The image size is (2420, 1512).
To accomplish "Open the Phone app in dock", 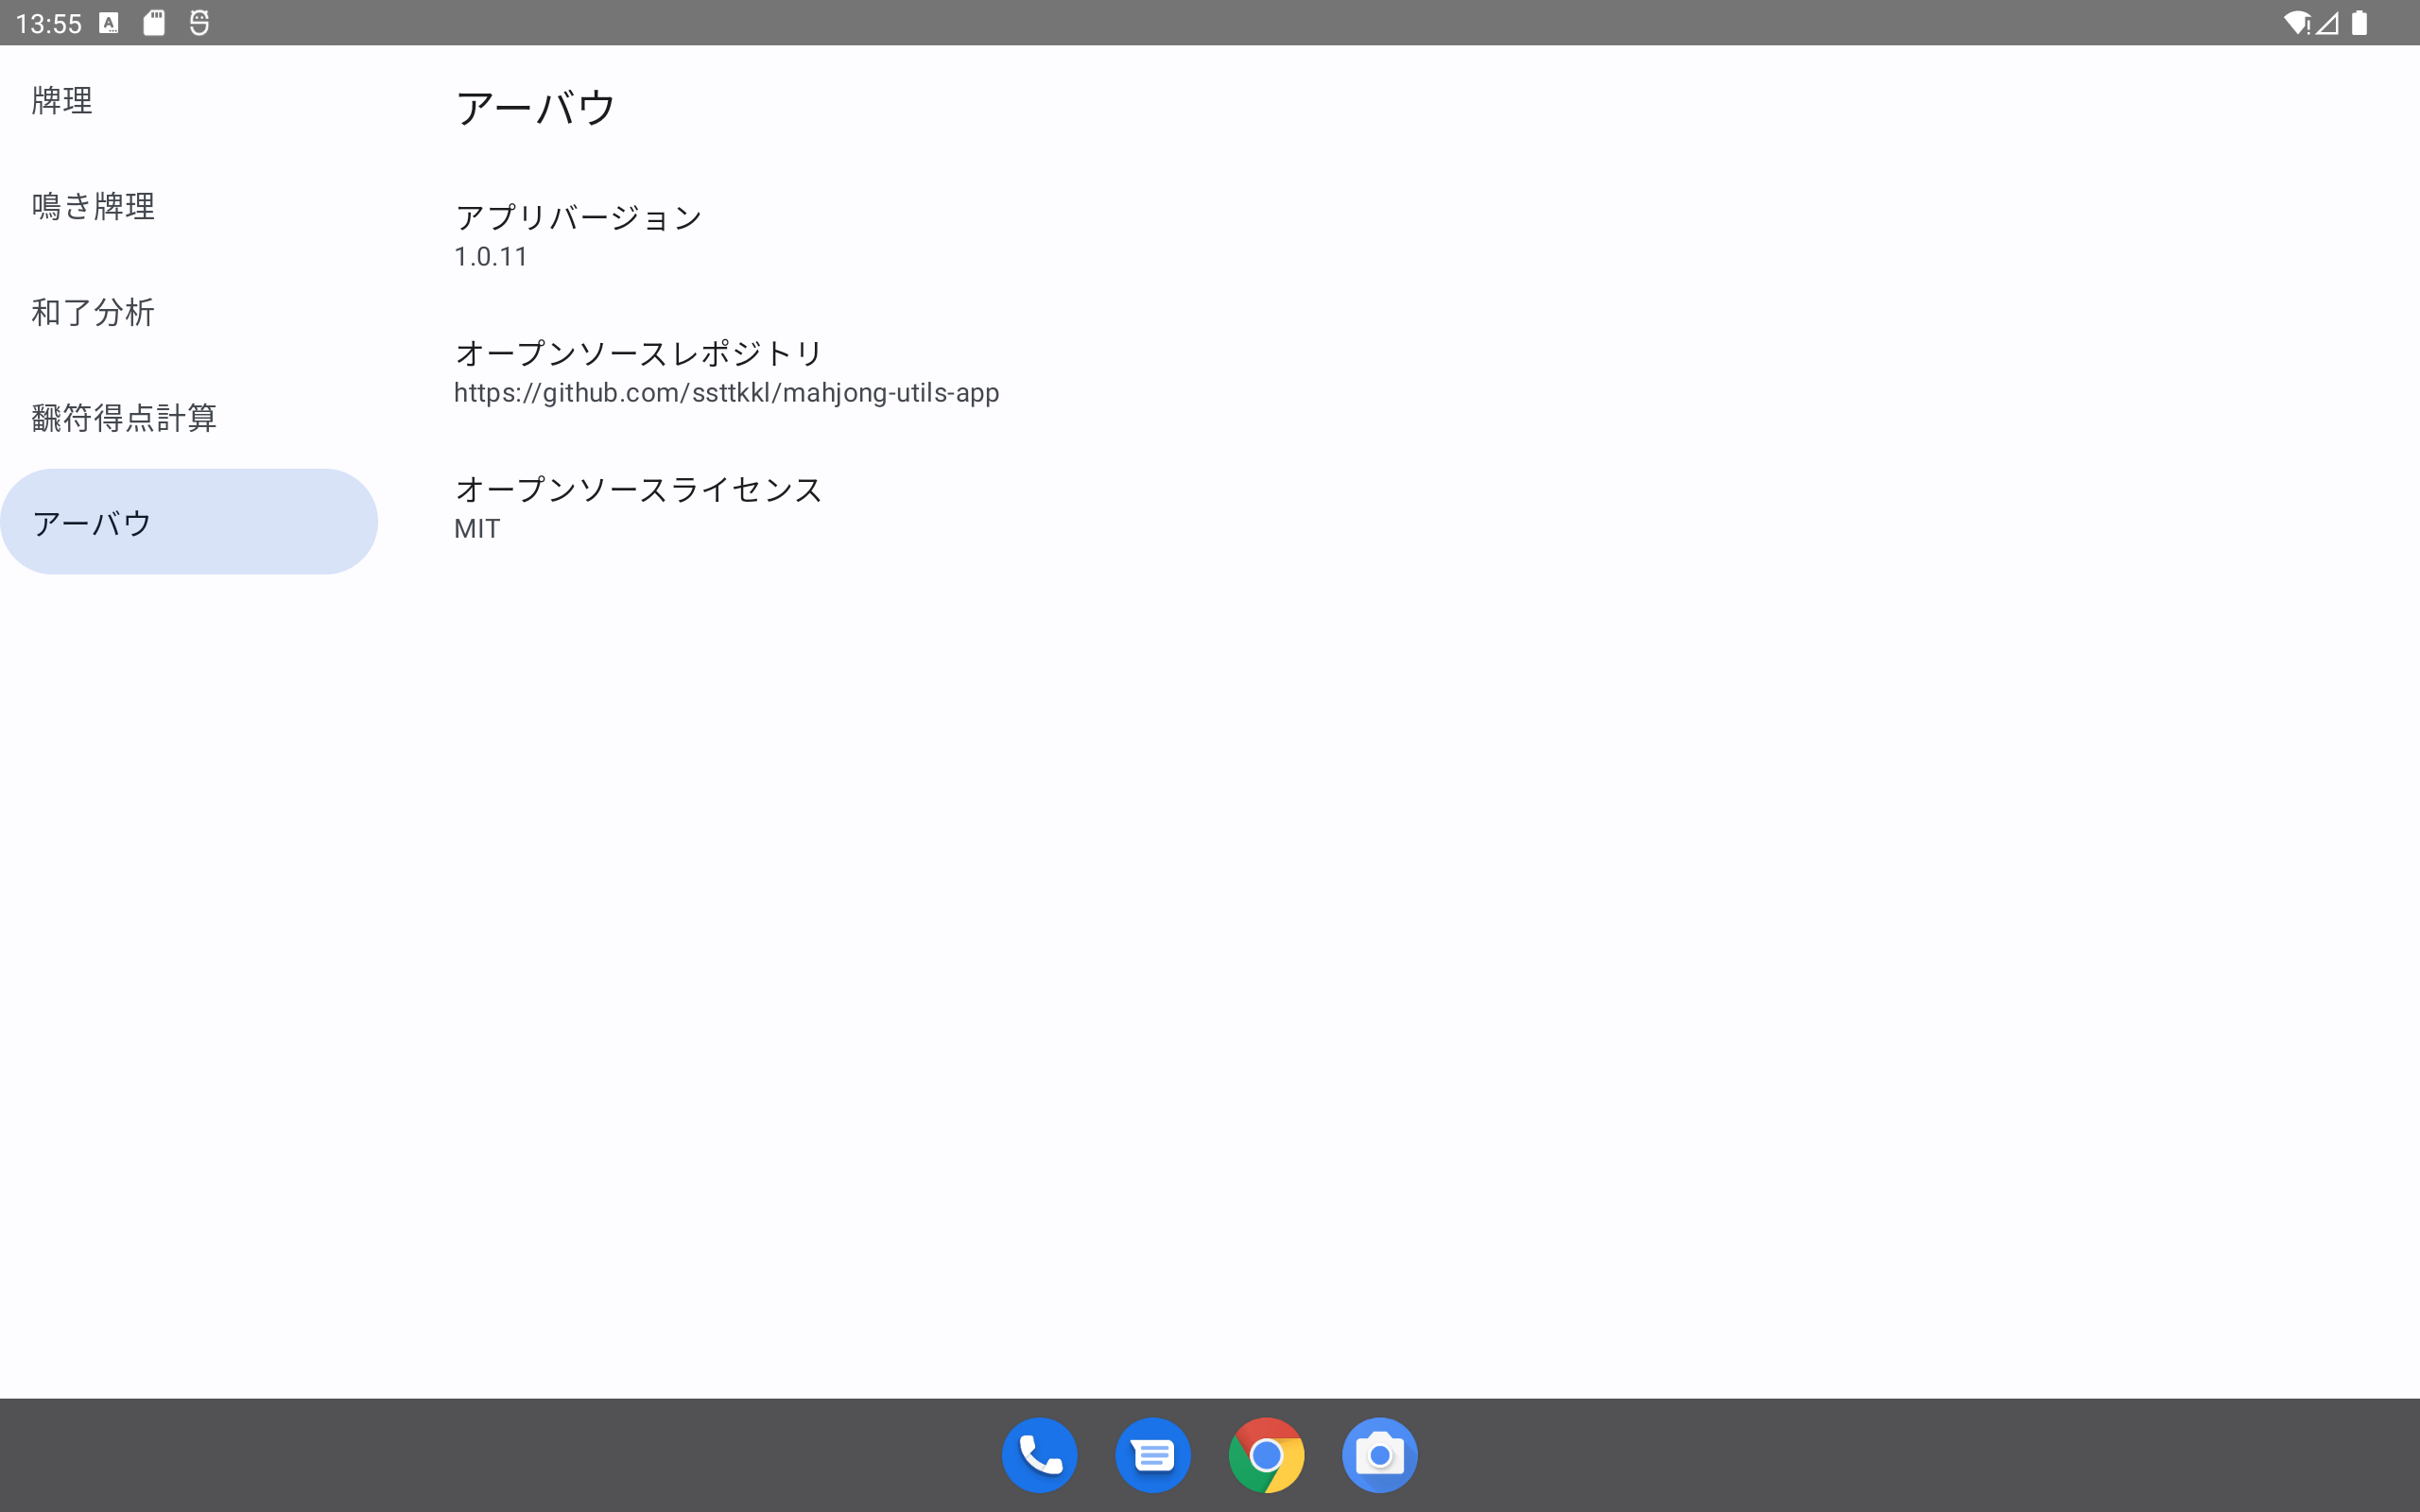I will click(x=1039, y=1455).
